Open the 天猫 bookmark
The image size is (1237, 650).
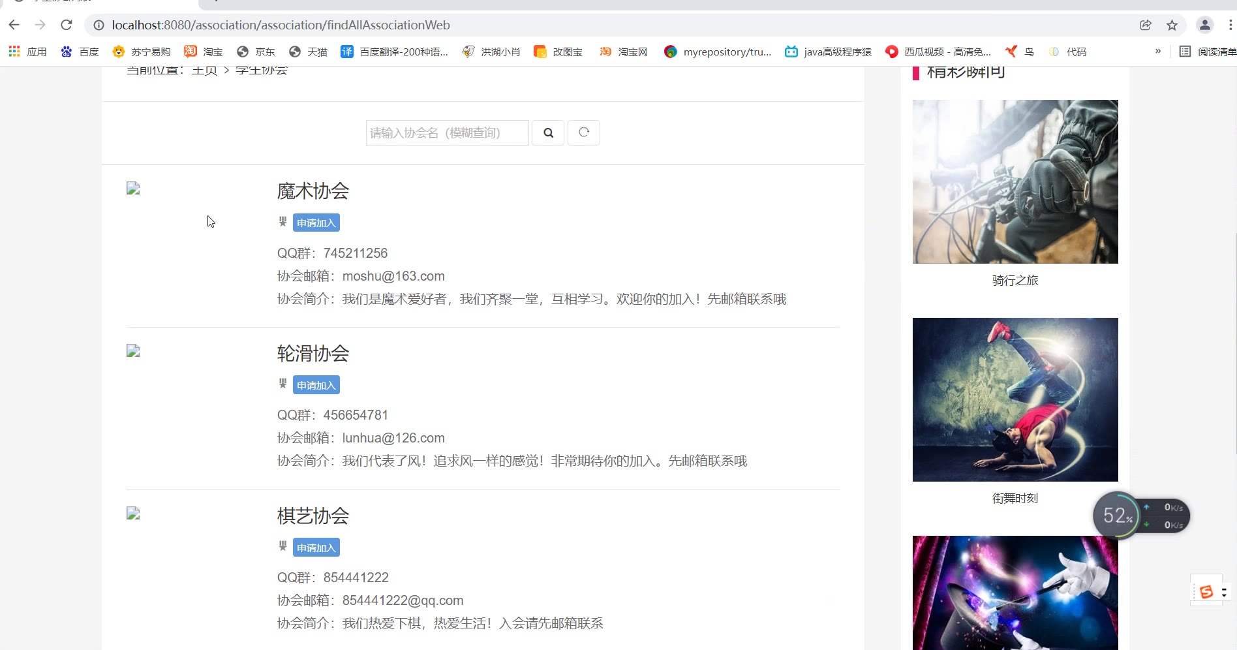[308, 52]
